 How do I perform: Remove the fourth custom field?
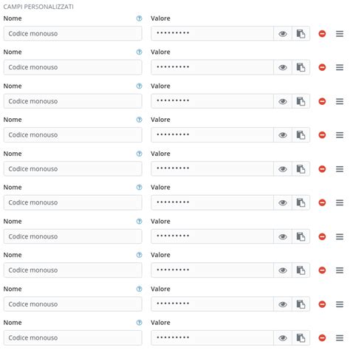point(323,135)
